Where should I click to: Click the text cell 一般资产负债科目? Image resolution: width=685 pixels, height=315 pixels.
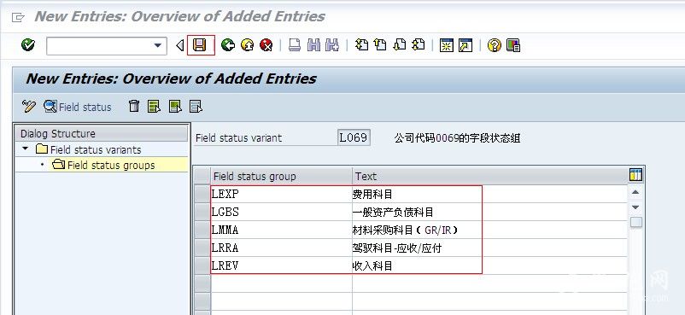489,212
